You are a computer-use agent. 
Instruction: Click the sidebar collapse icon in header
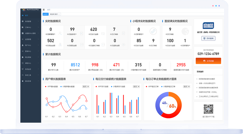[x=44, y=10]
